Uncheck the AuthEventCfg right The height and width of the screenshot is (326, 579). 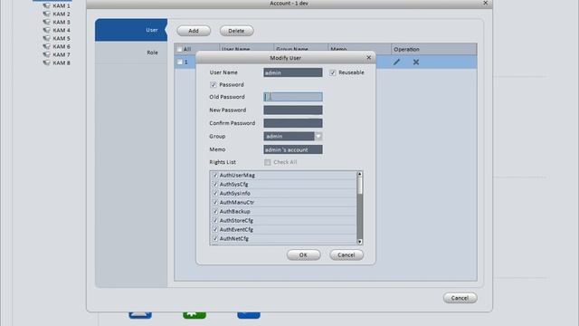point(215,229)
